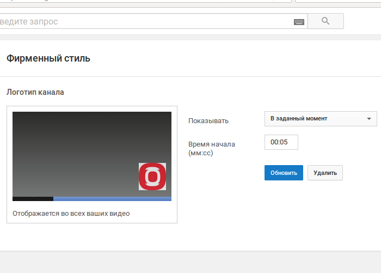The width and height of the screenshot is (381, 273).
Task: Click the red channel logo watermark
Action: [x=152, y=177]
